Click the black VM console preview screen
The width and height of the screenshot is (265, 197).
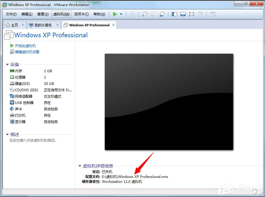[x=169, y=101]
